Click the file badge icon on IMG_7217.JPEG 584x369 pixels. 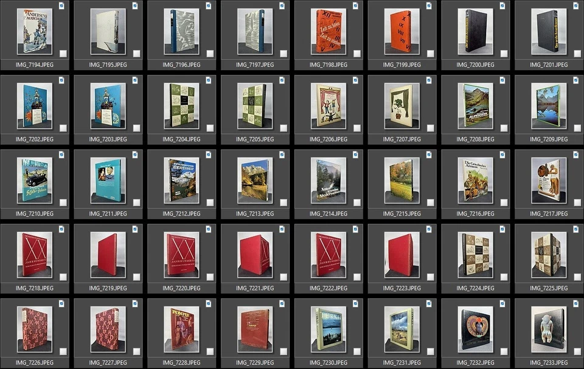click(x=576, y=155)
